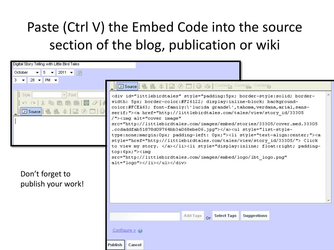The image size is (334, 250).
Task: Click Undo icon in back editor
Action: [24, 103]
